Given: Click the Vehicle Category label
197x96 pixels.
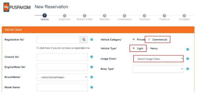Looking at the screenshot, I should tap(111, 40).
